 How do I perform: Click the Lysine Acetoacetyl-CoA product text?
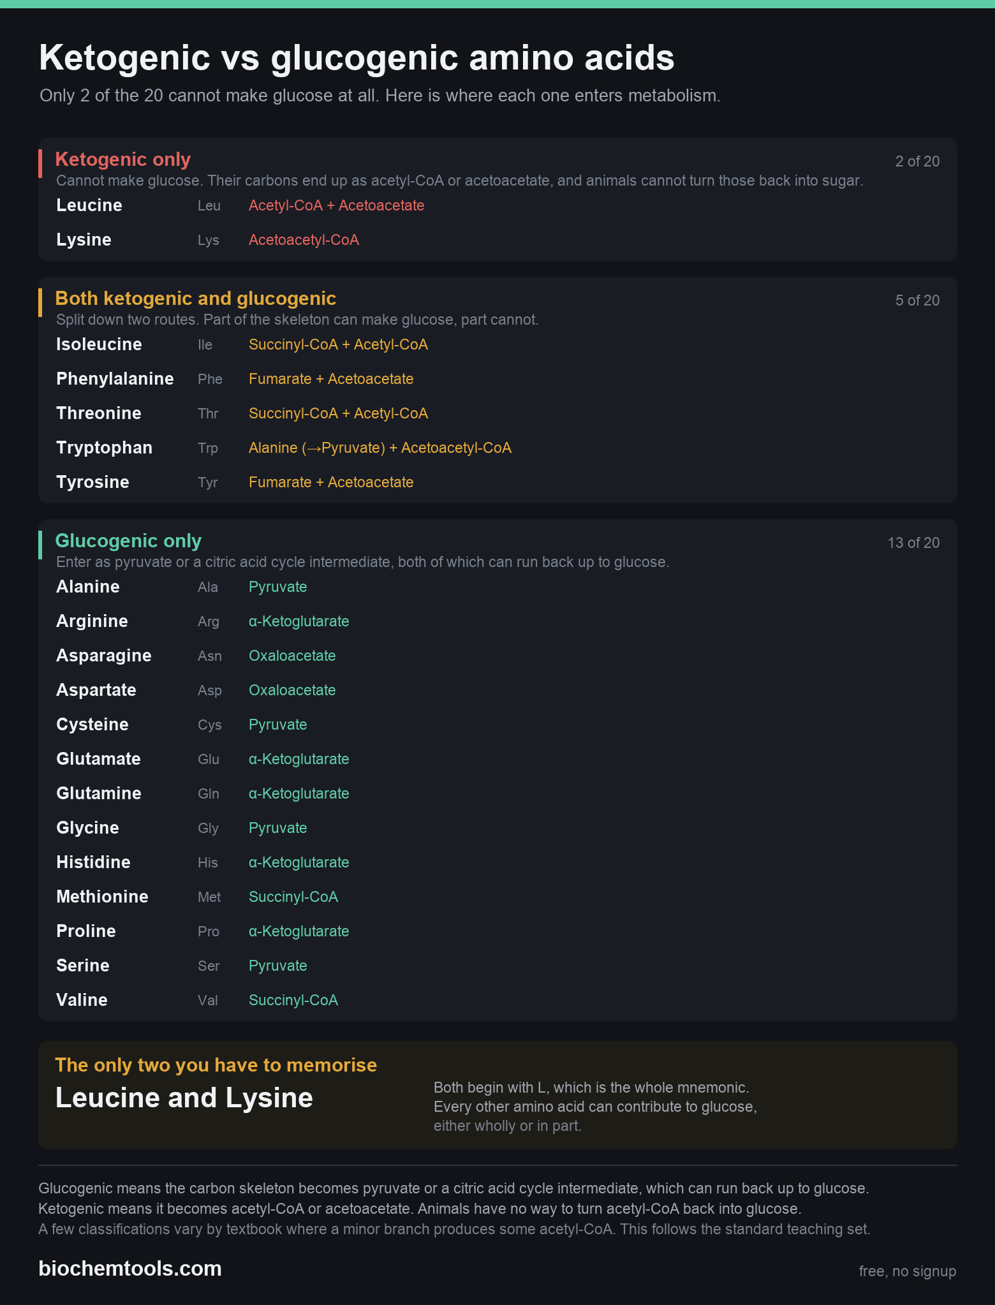click(x=304, y=240)
